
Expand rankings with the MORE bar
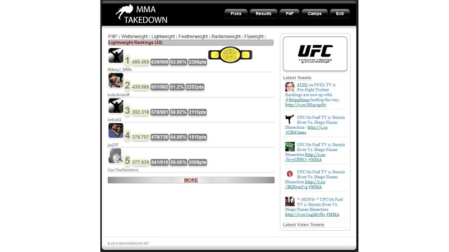tap(191, 180)
